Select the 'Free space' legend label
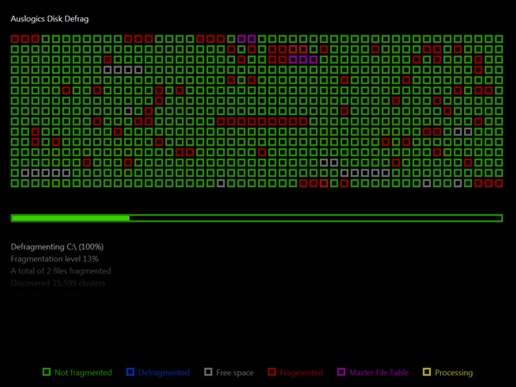516x387 pixels. (235, 372)
